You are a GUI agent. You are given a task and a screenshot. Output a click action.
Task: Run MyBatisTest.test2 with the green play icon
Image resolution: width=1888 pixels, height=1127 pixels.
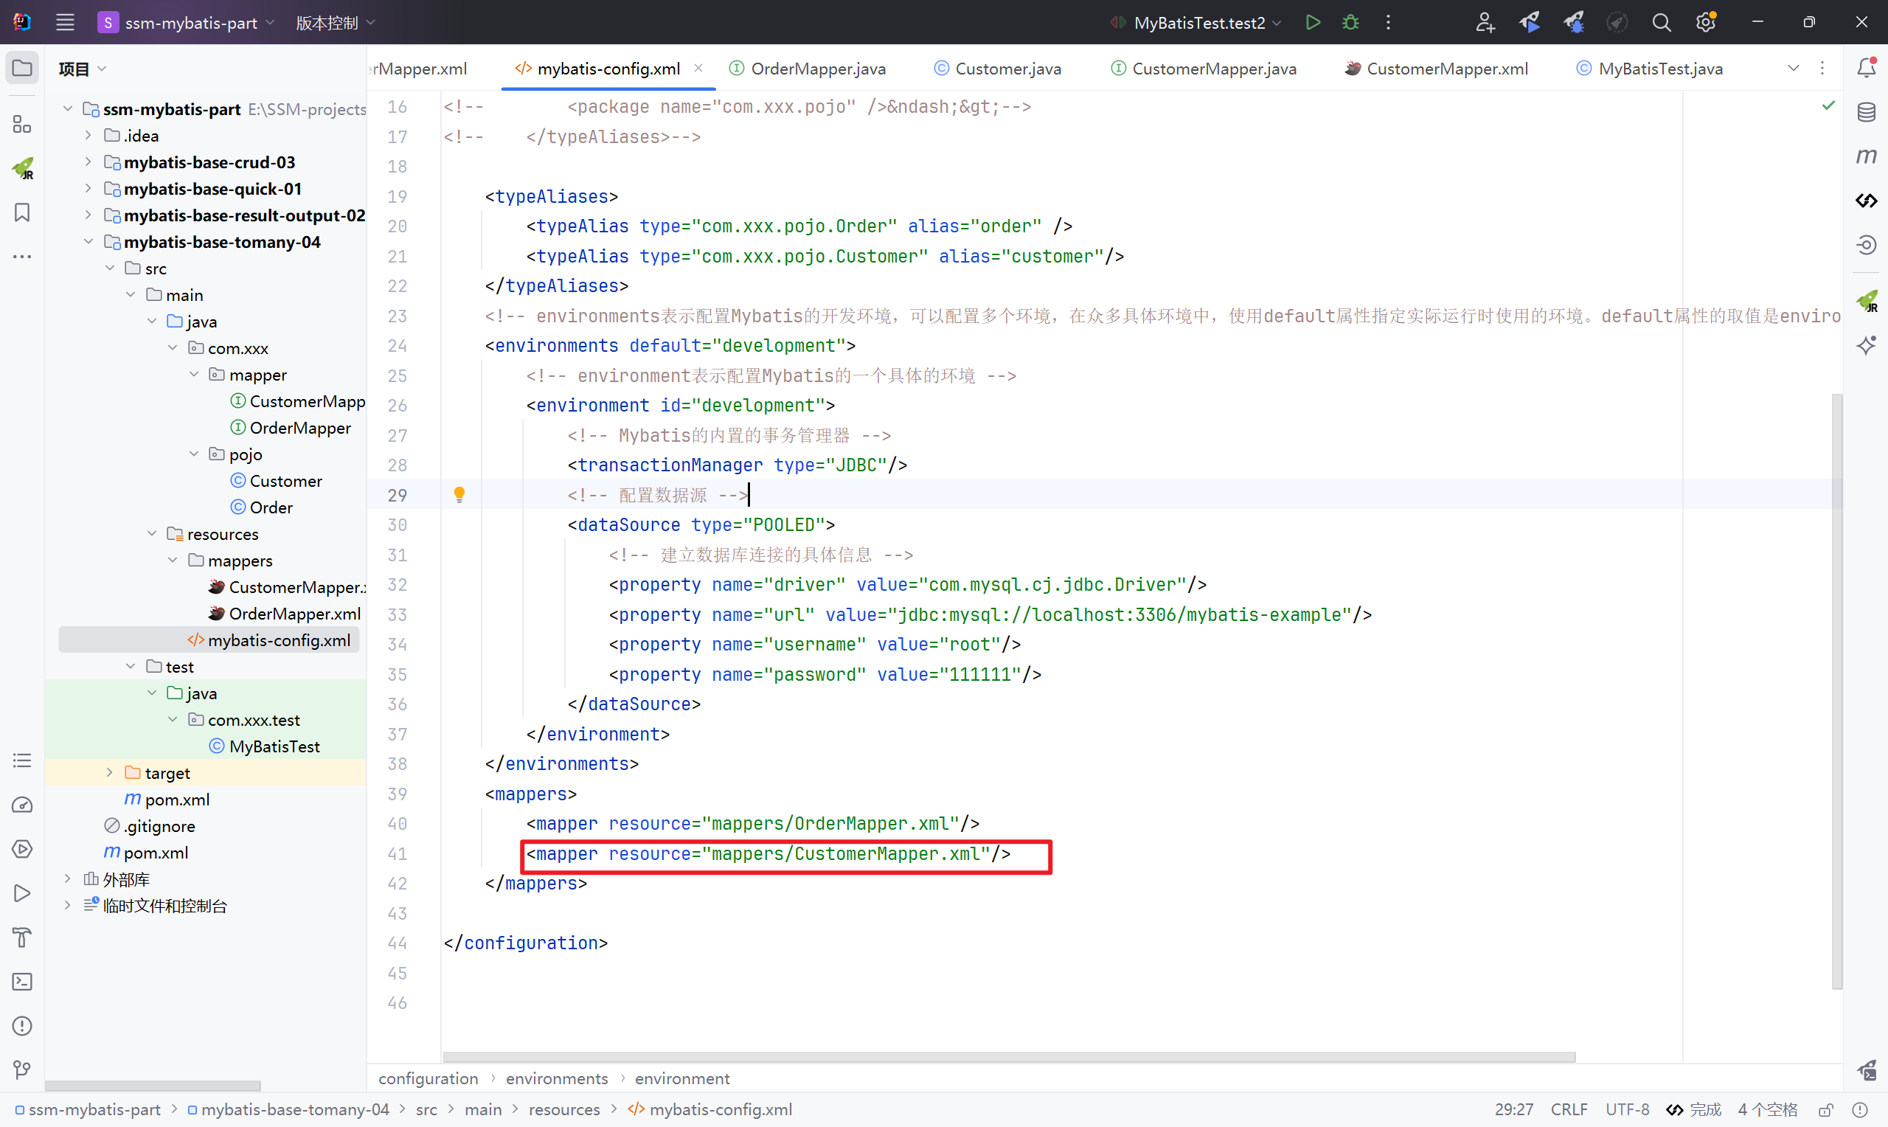[x=1313, y=22]
